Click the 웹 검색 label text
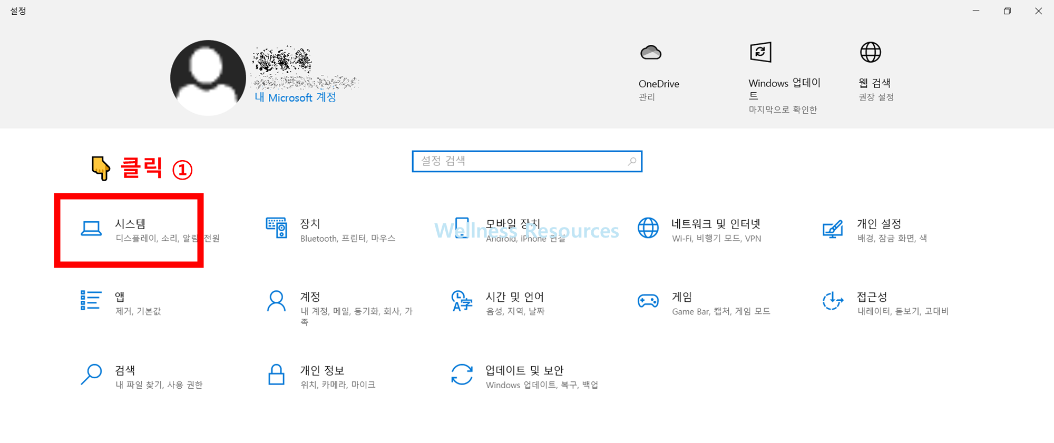The width and height of the screenshot is (1054, 443). (x=875, y=83)
